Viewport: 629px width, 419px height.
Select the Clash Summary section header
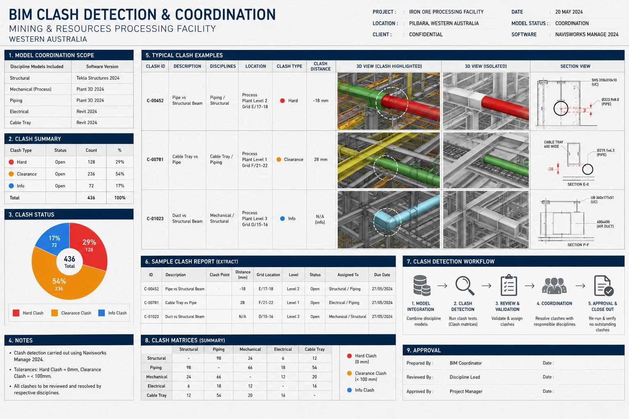point(69,139)
